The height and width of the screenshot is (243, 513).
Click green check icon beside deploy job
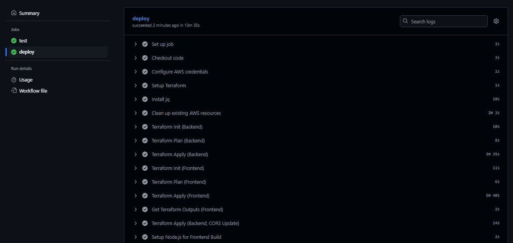[14, 52]
